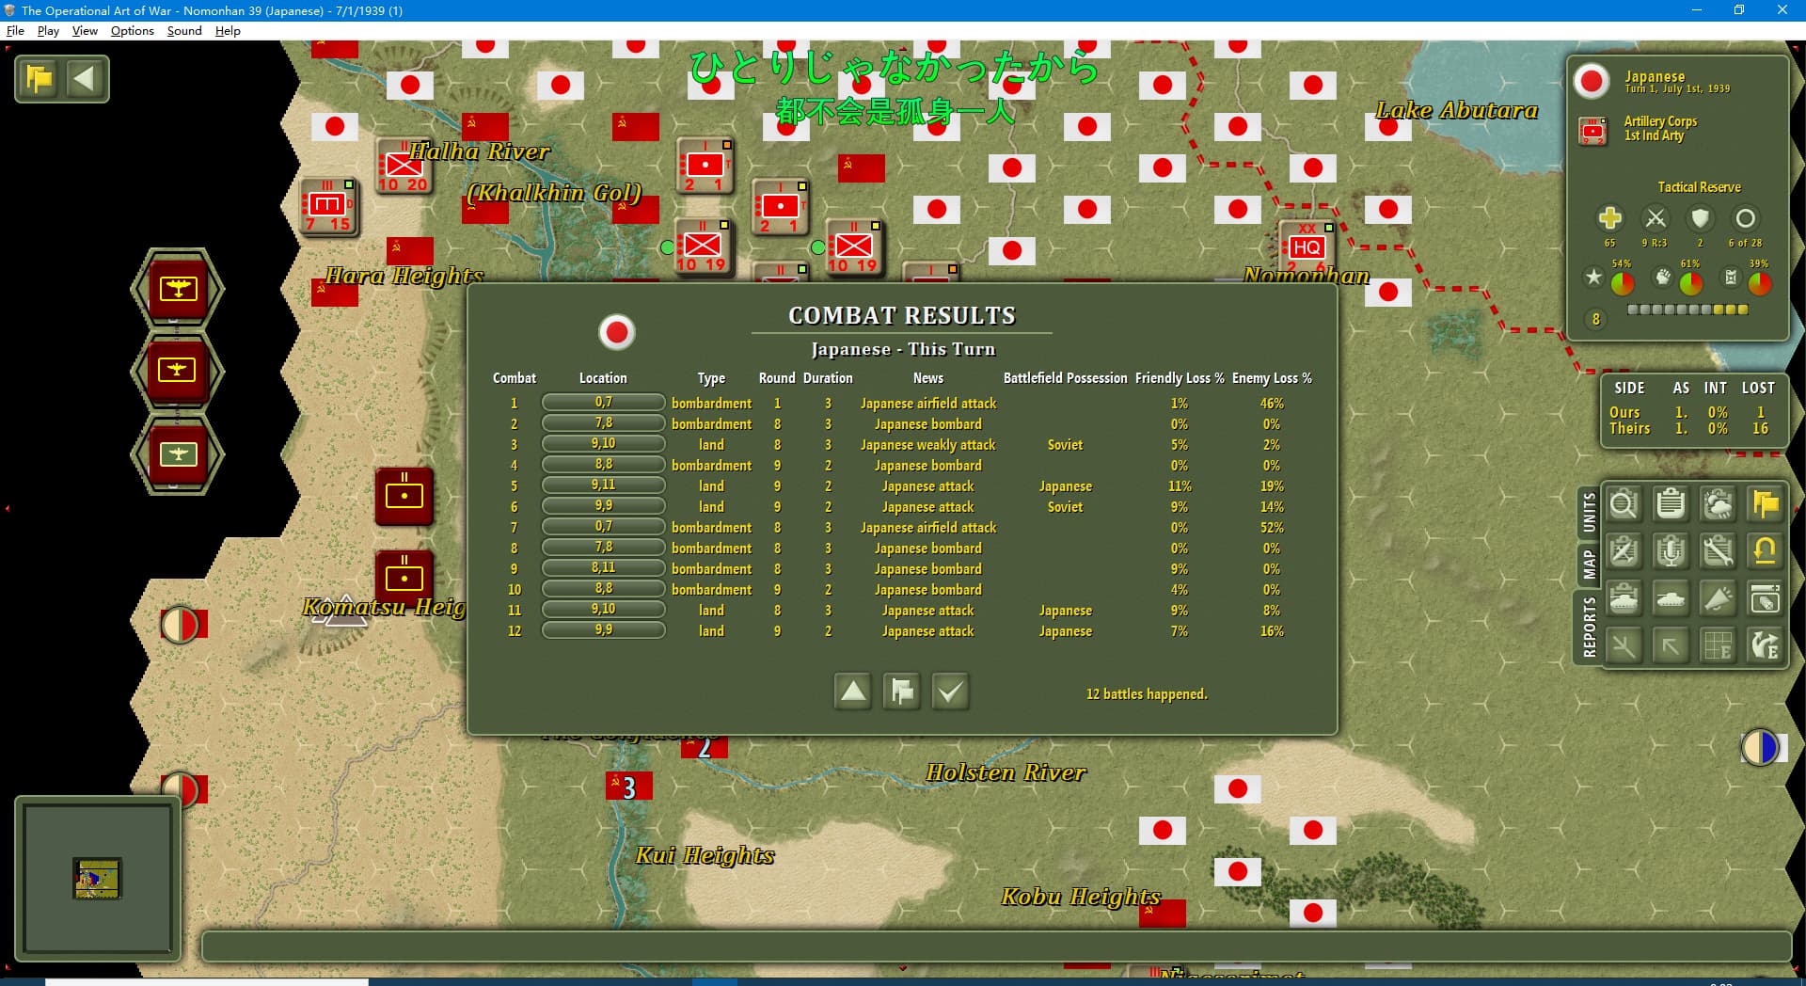Select combat 5 location bar 9,11

pos(603,485)
